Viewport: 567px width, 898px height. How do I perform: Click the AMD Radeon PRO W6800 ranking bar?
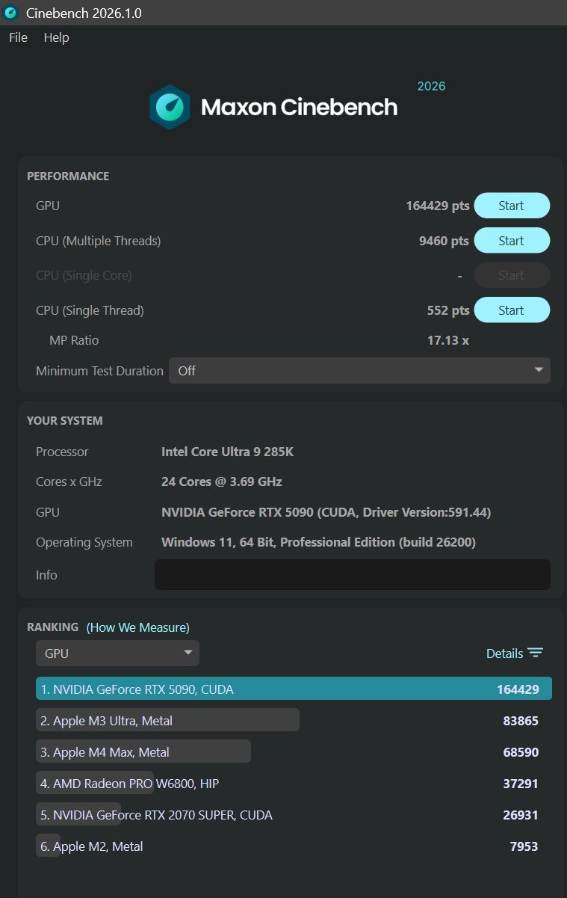95,783
